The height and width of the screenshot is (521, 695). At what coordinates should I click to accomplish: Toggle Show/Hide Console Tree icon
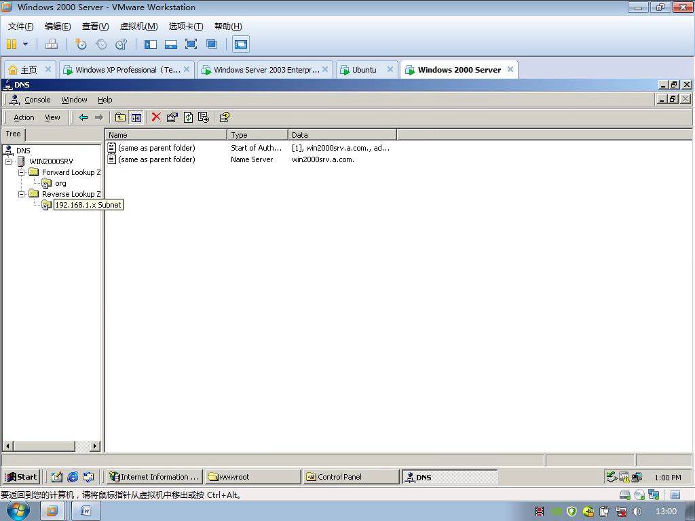point(136,117)
